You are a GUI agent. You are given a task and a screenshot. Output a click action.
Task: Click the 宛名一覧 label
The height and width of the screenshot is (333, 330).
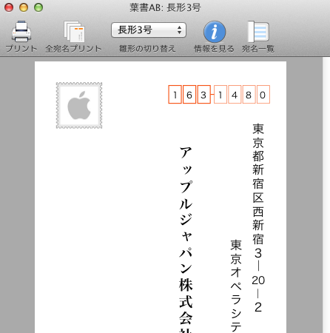click(x=258, y=49)
